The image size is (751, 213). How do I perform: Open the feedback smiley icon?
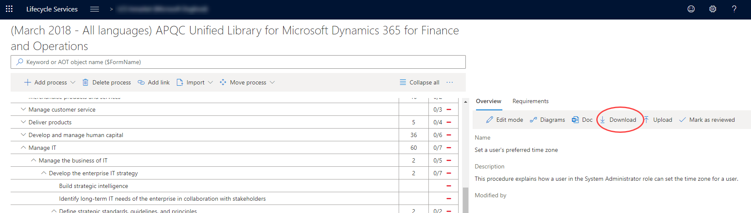pos(691,9)
